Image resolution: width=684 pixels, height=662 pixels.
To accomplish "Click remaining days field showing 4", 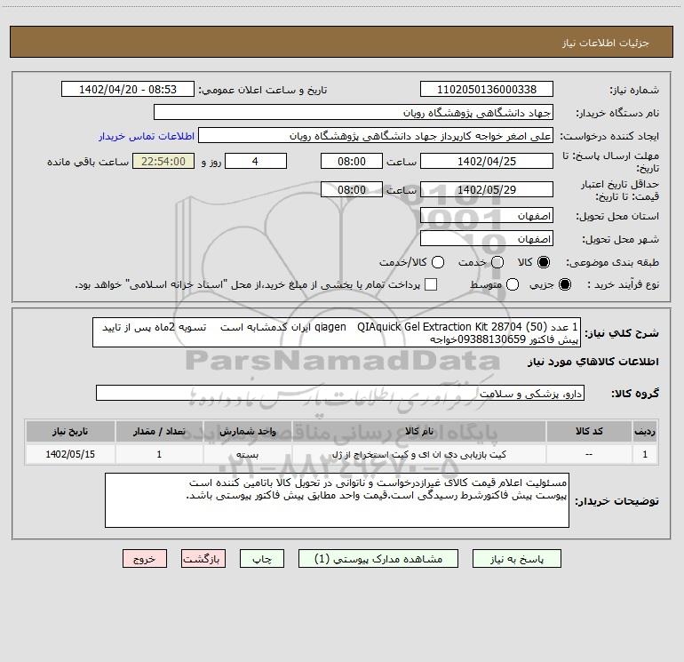I will tap(256, 161).
